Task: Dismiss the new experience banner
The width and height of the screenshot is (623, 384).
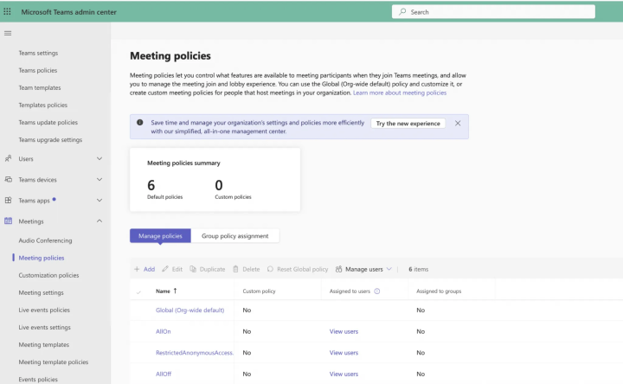Action: point(458,123)
